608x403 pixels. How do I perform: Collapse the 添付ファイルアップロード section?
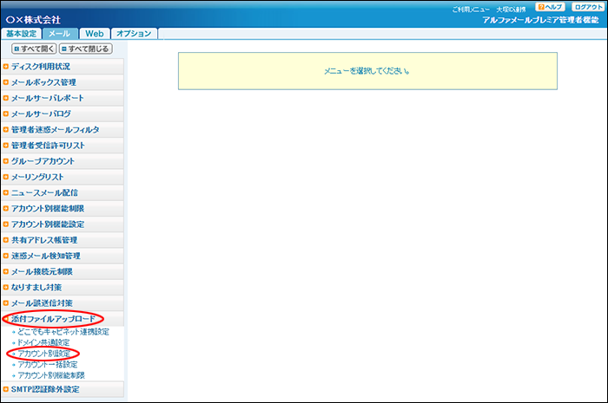(52, 319)
